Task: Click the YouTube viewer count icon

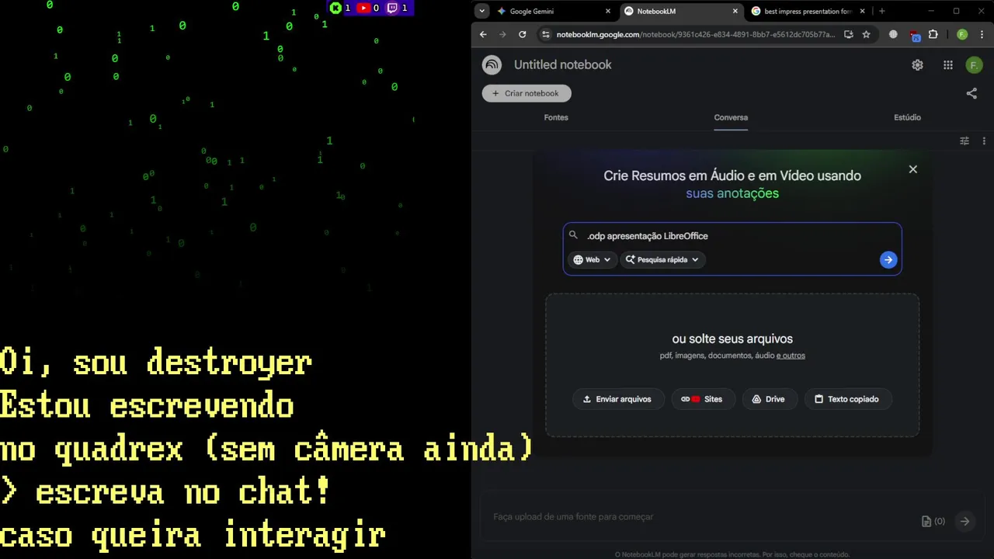Action: (363, 8)
